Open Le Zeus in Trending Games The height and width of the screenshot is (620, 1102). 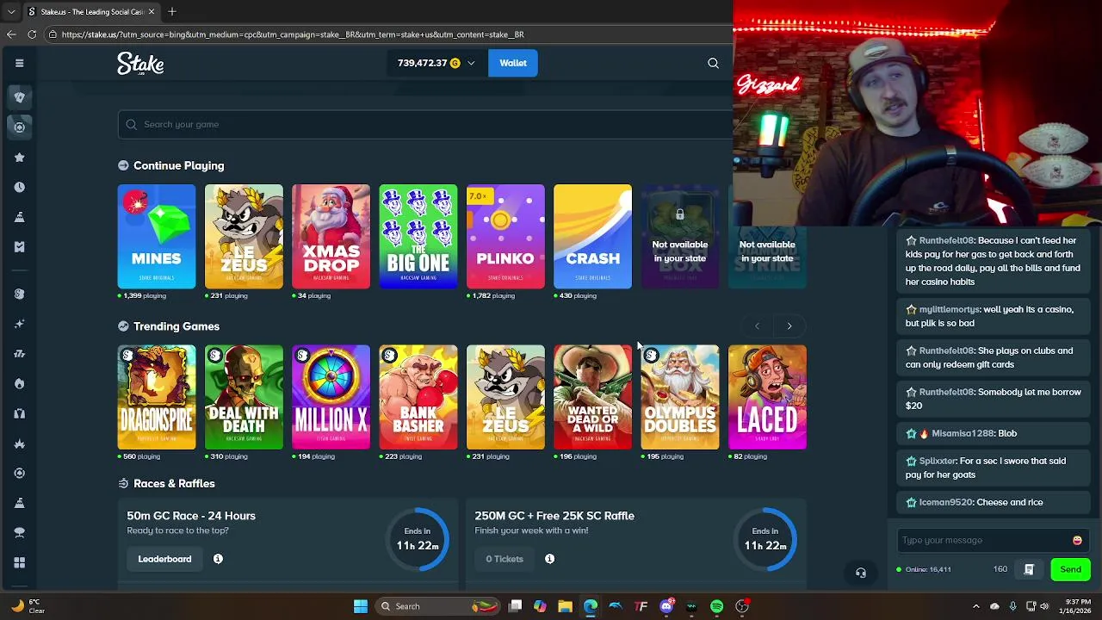(505, 397)
